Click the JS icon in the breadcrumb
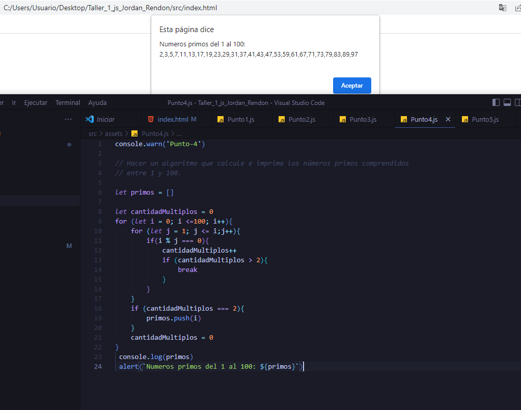The image size is (521, 410). (x=134, y=133)
